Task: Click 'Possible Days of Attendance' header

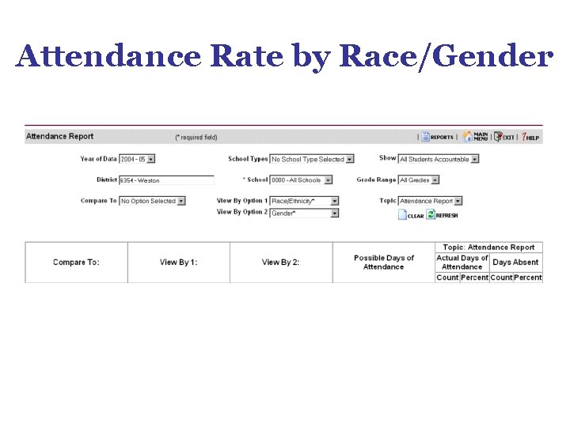Action: pyautogui.click(x=384, y=263)
